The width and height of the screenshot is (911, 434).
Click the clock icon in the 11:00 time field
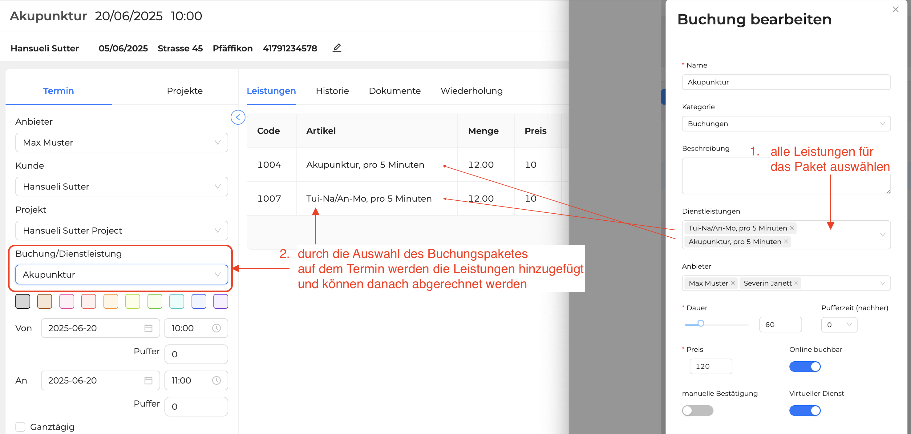[216, 380]
